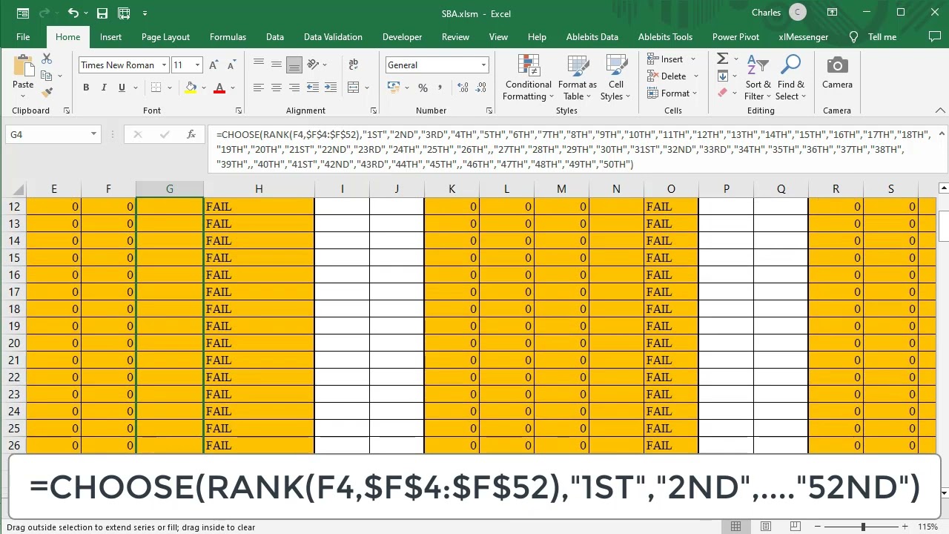Click the Increase Indent icon
The width and height of the screenshot is (949, 534).
pos(331,88)
